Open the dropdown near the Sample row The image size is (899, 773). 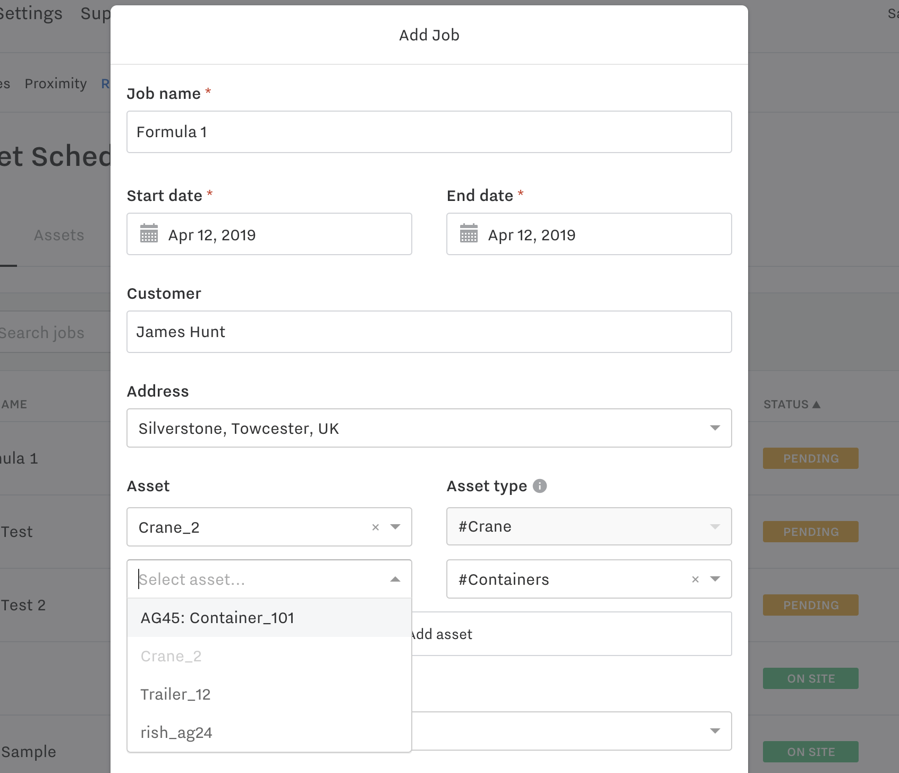coord(716,731)
